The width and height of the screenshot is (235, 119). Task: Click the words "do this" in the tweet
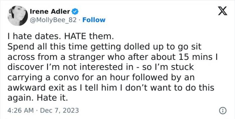(x=200, y=87)
